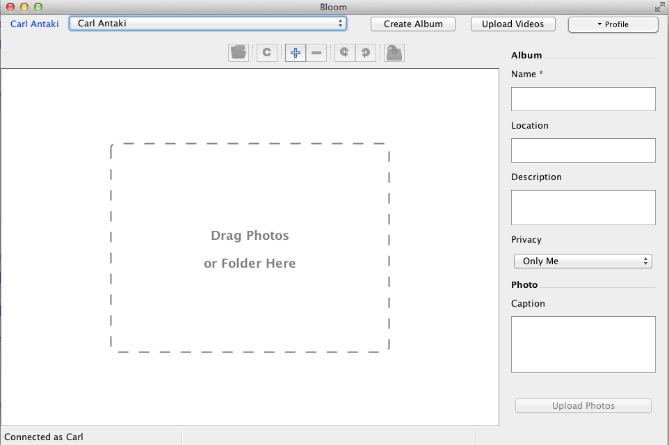
Task: Rotate photo counter-clockwise using toolbar icon
Action: (x=344, y=52)
